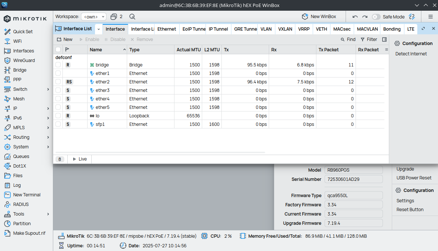
Task: Check the ether3 row checkbox
Action: [x=58, y=90]
